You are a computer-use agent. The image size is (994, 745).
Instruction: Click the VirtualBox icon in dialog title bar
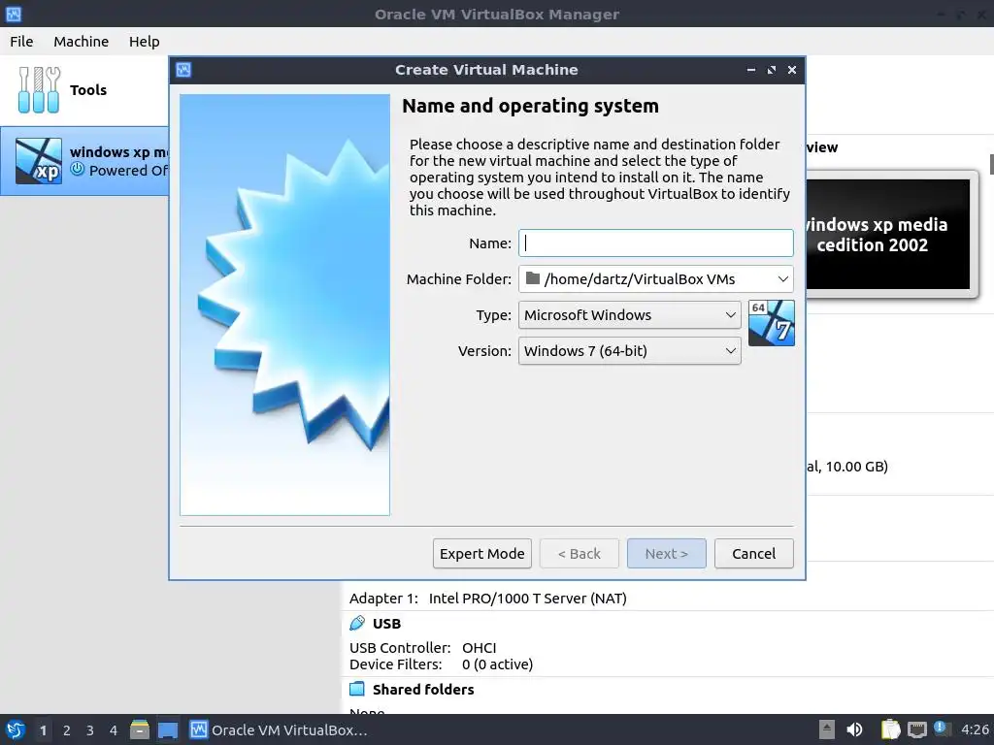coord(183,70)
